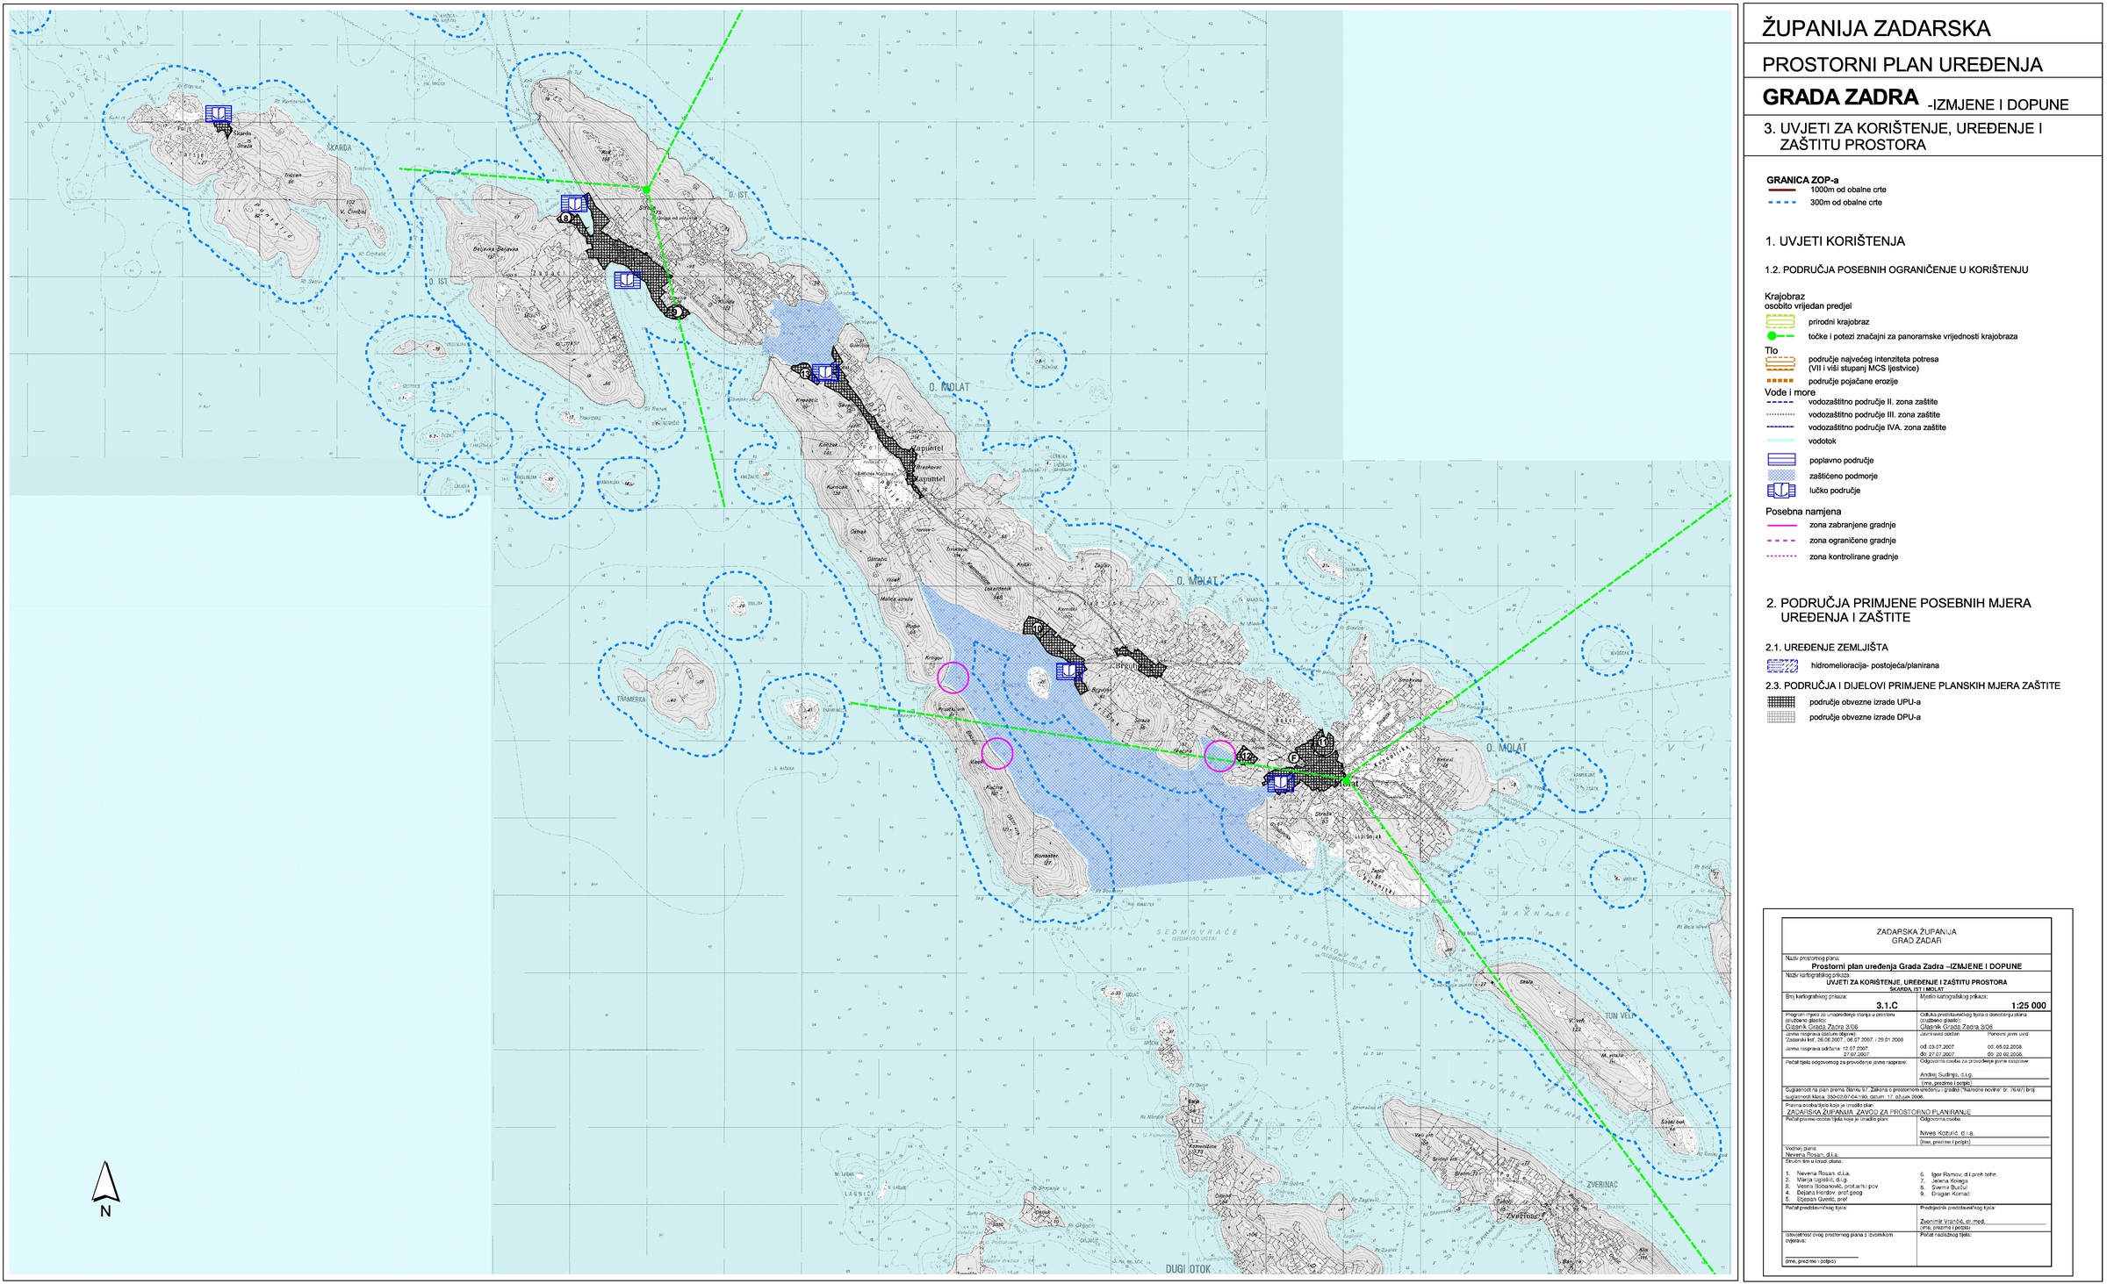Click the north arrow symbol

(105, 1189)
